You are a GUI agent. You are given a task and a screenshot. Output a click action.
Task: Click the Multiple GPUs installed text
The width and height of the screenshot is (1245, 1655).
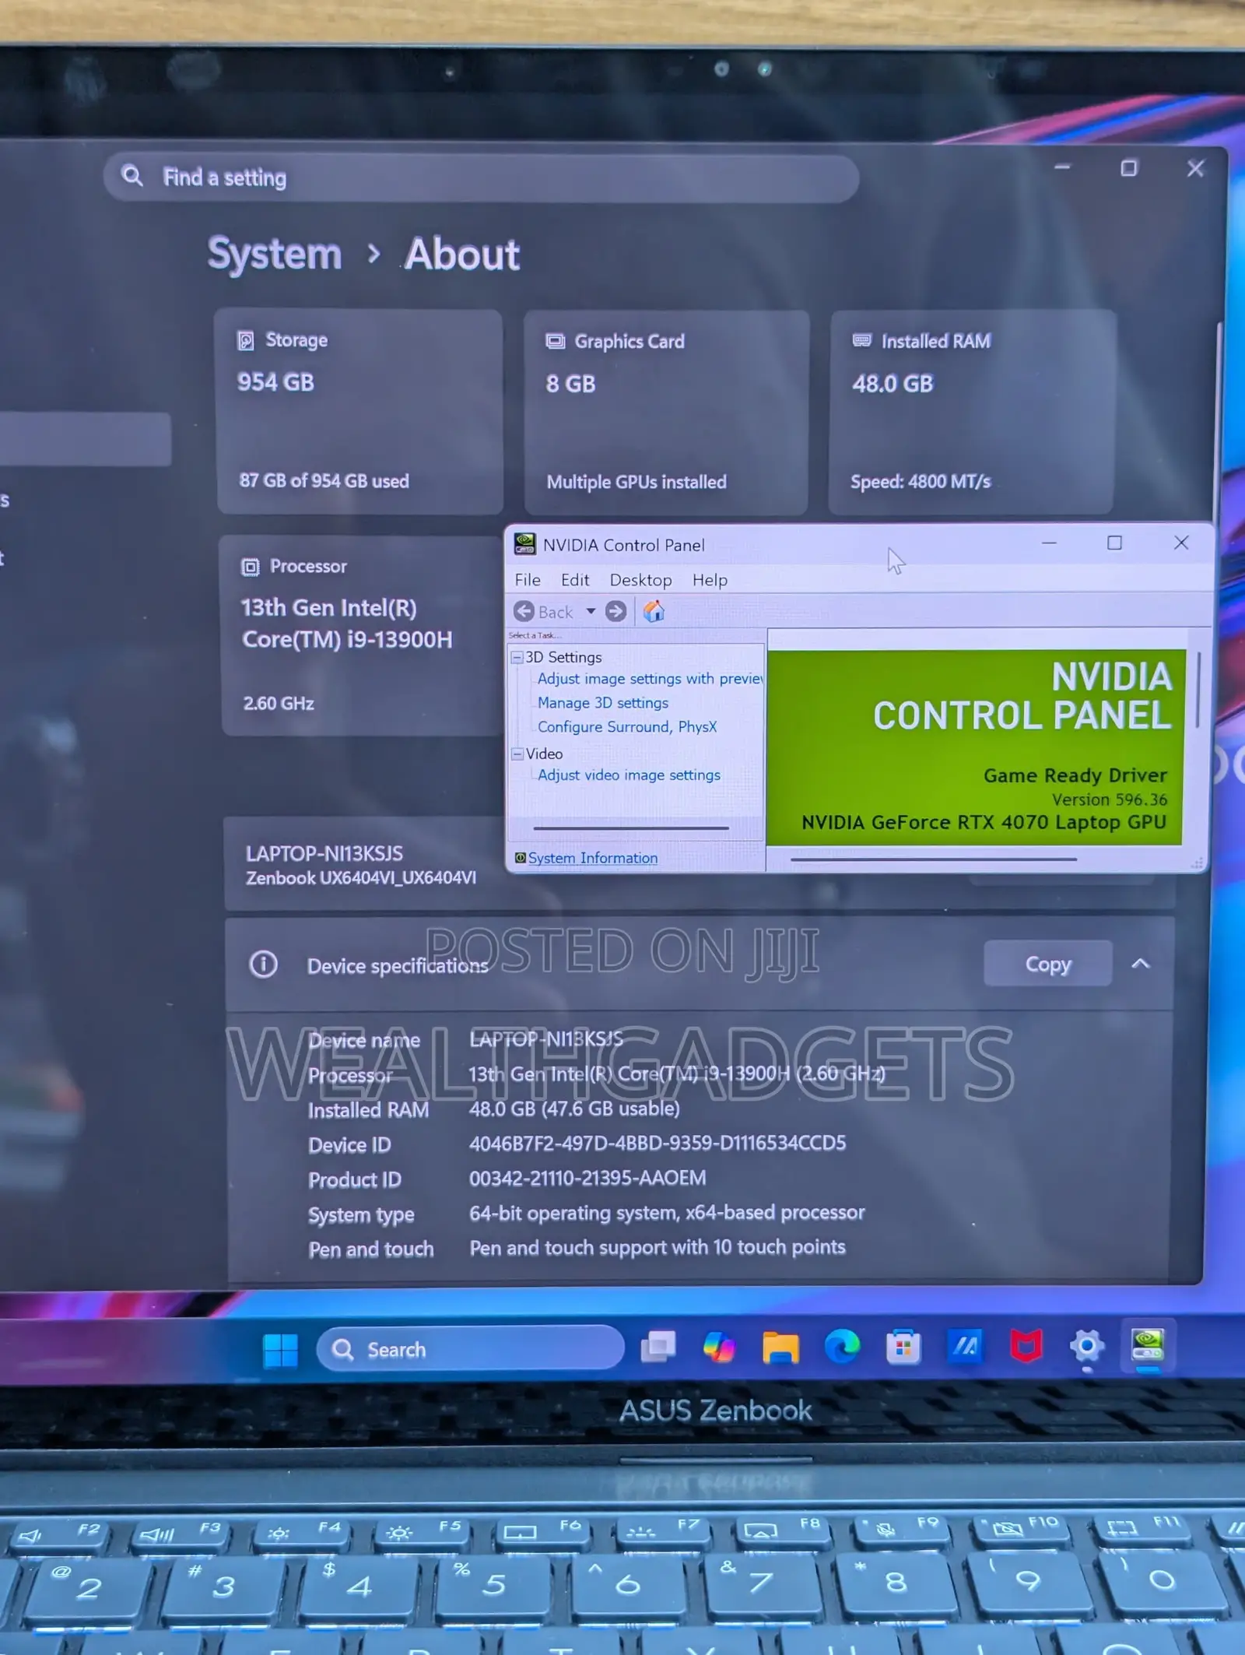coord(637,482)
